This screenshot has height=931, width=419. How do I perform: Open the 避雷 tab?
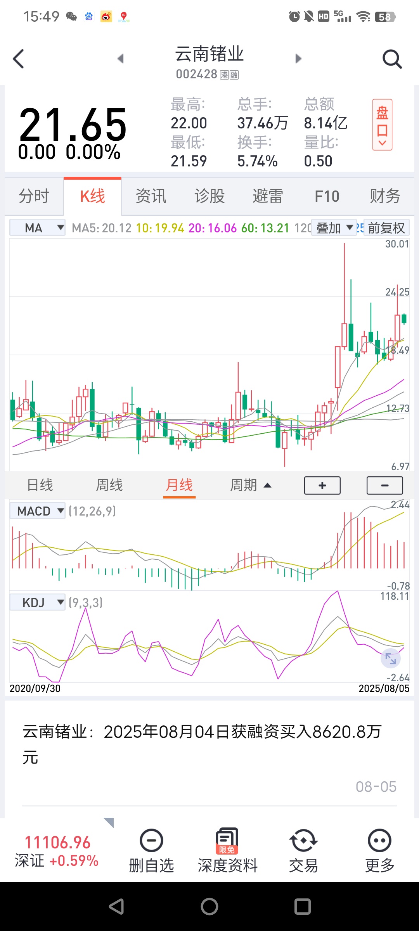(268, 196)
